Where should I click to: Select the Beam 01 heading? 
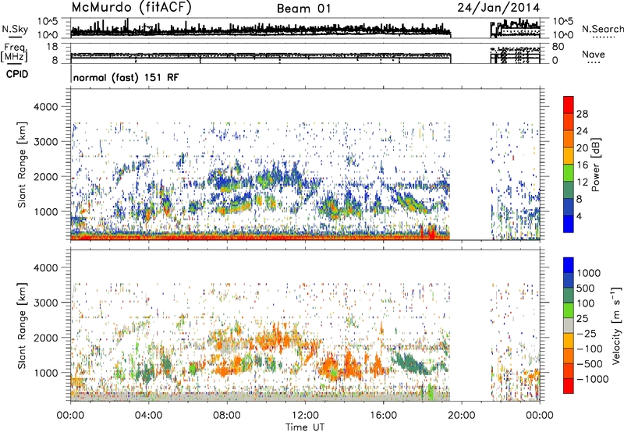[x=303, y=9]
